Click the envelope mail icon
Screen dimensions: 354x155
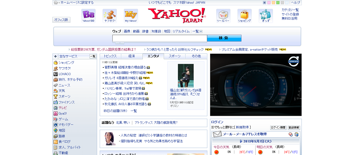217,134
